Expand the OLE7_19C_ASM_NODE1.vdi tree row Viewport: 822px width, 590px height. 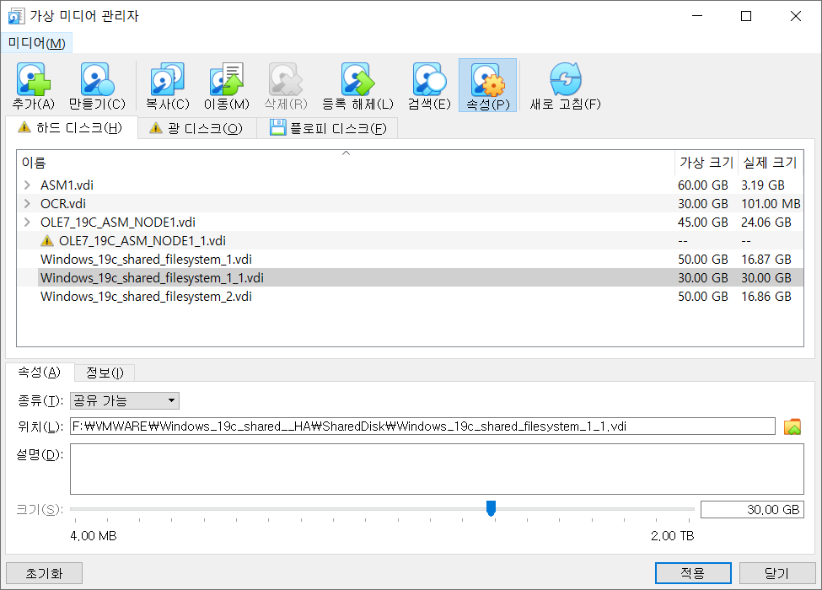click(27, 223)
